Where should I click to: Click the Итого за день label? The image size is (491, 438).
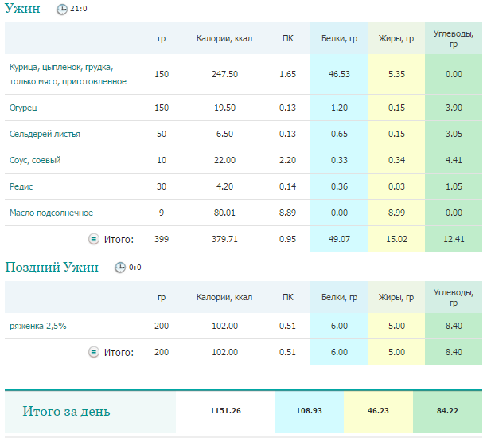(x=66, y=412)
